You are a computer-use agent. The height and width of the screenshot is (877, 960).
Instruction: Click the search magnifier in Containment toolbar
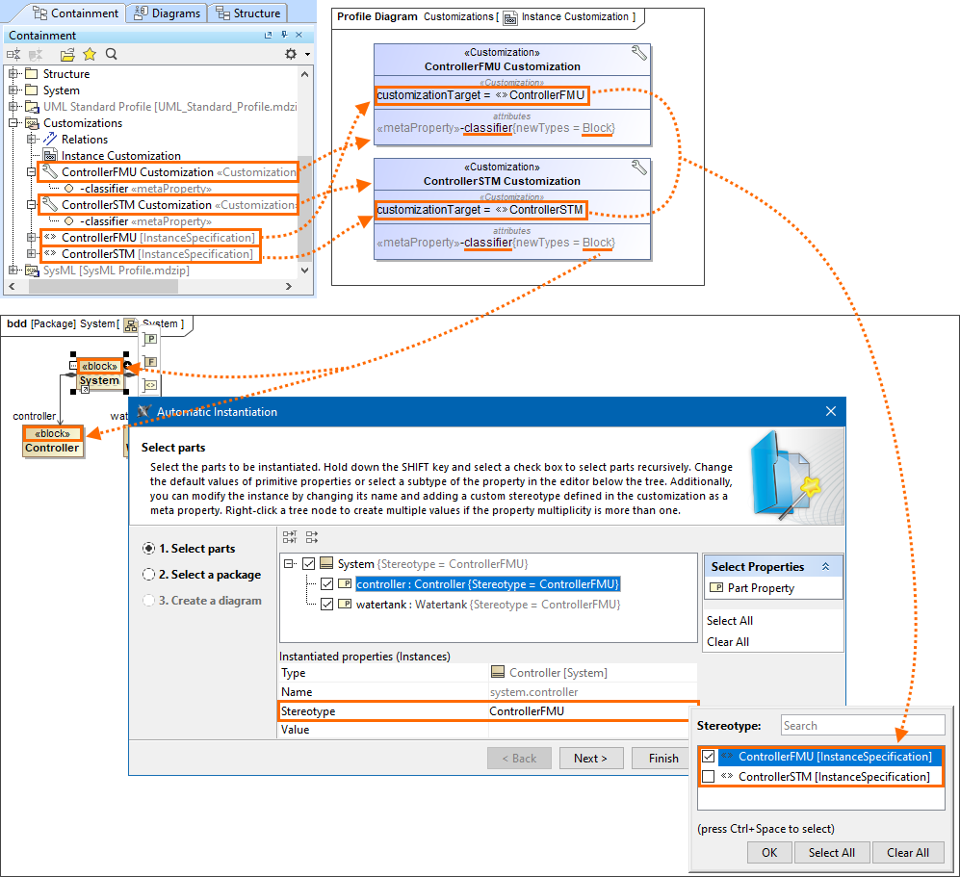(x=112, y=55)
